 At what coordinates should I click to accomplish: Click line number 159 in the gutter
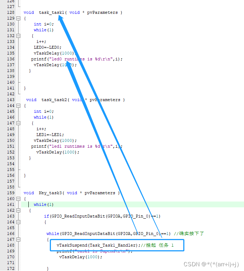(x=11, y=193)
